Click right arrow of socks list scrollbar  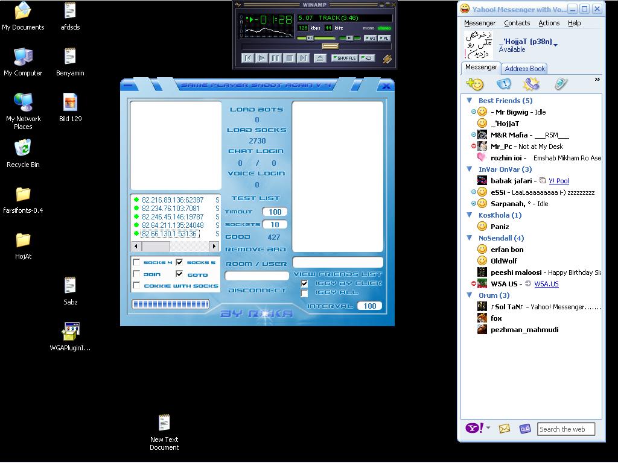[x=214, y=246]
